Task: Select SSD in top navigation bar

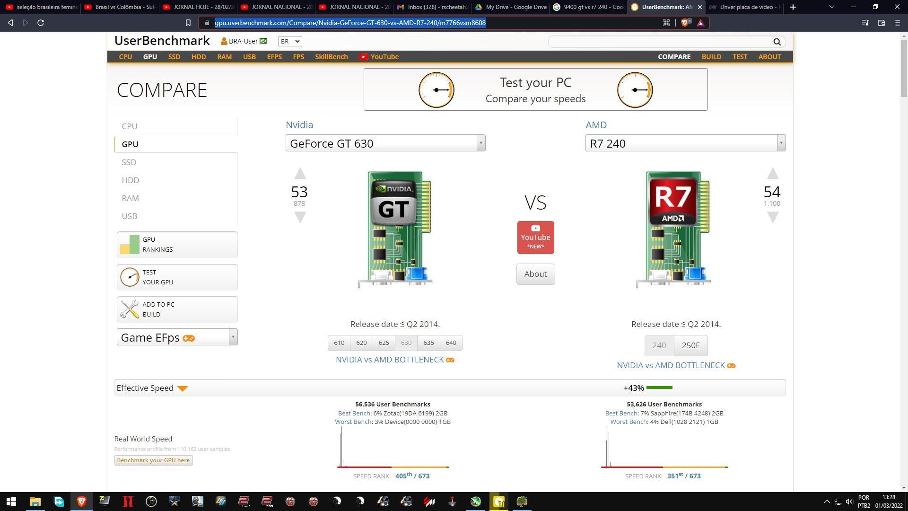Action: pos(174,57)
